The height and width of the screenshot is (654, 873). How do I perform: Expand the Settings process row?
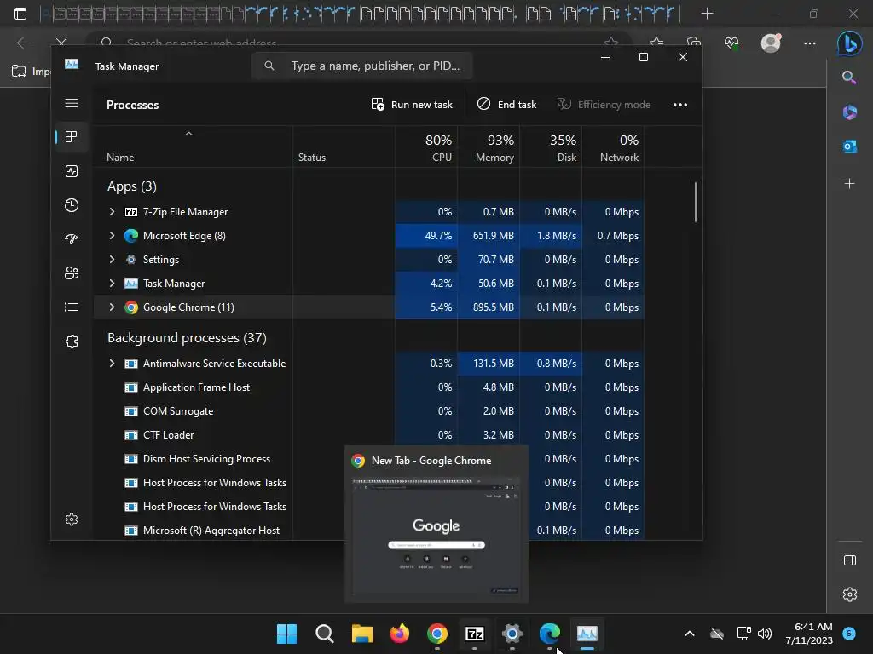point(112,260)
